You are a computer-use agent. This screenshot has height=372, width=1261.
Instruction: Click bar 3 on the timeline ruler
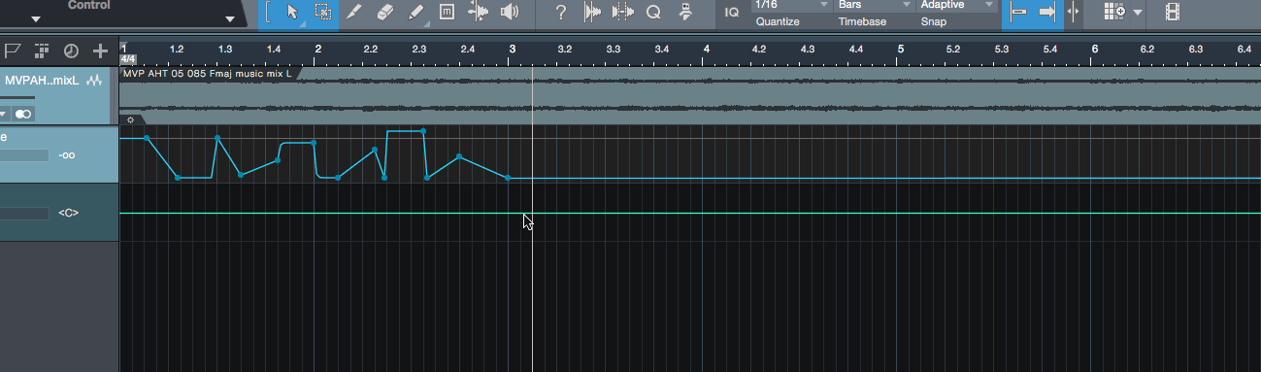(x=513, y=48)
